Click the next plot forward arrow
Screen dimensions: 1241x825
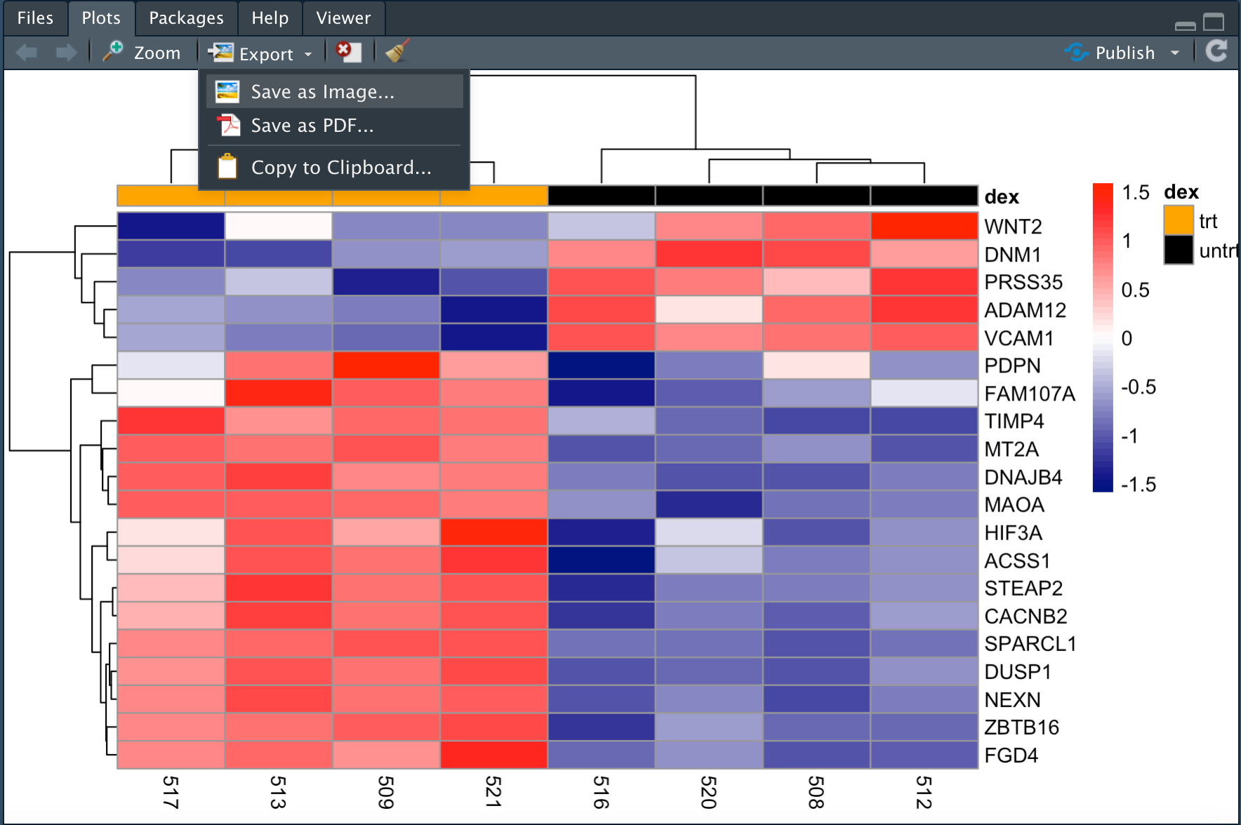(x=66, y=53)
